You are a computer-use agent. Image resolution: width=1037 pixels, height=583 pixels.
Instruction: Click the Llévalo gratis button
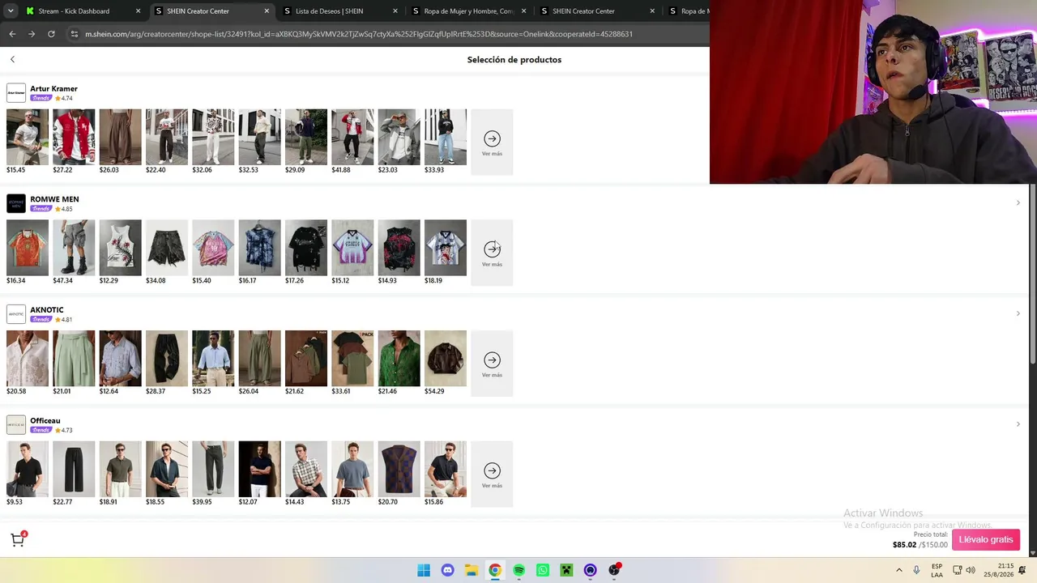[986, 539]
